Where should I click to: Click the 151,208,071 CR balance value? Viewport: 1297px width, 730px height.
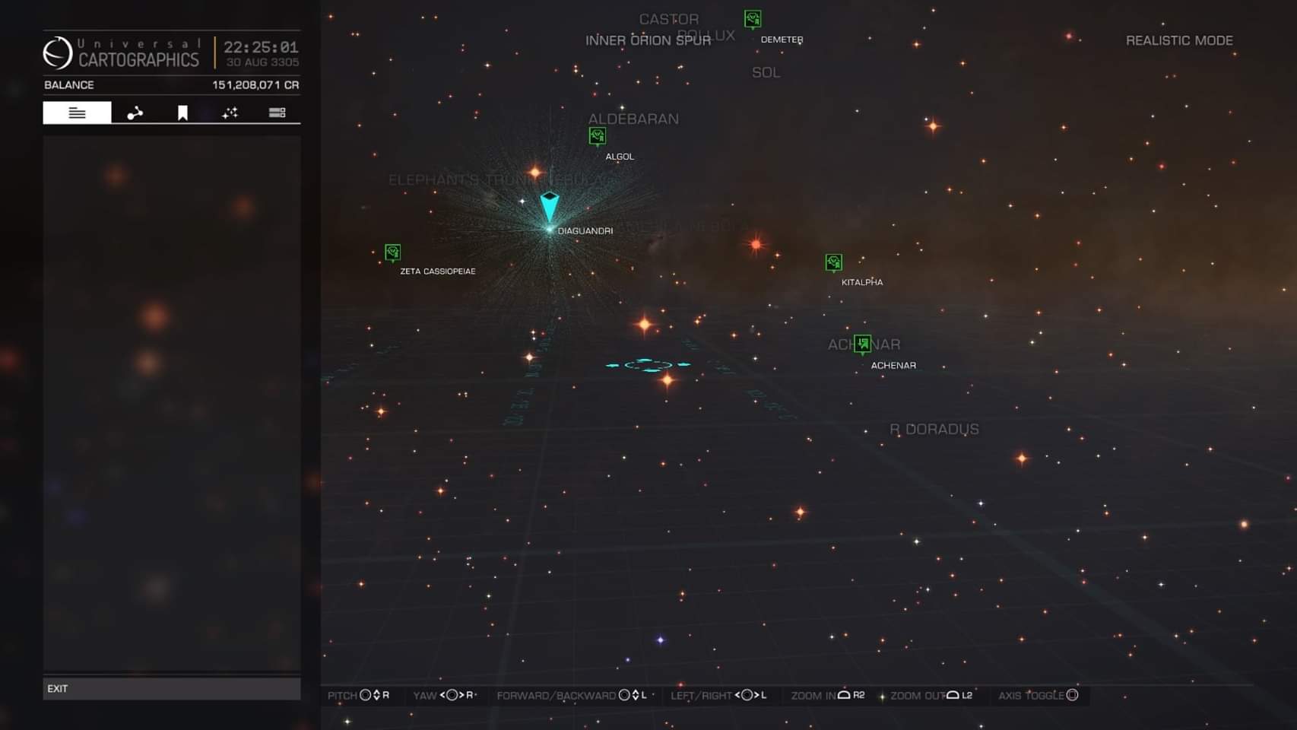(x=255, y=84)
